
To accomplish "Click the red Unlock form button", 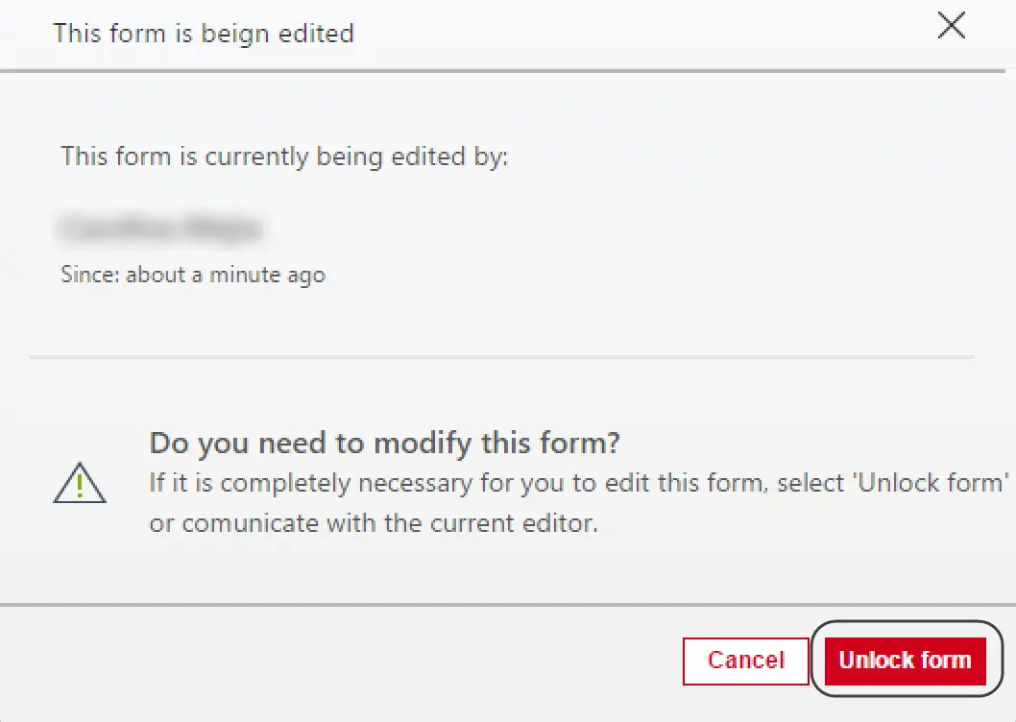I will [x=906, y=661].
